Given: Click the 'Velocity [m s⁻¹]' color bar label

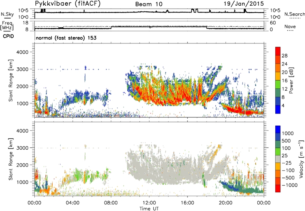Looking at the screenshot, I should (x=301, y=159).
